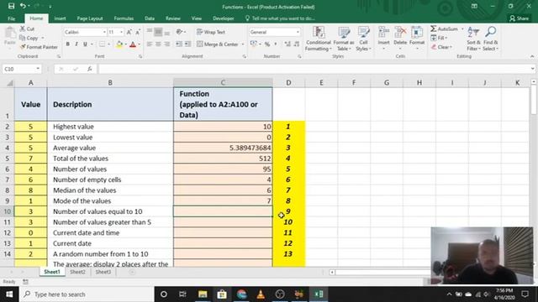Select column D header

pyautogui.click(x=288, y=82)
